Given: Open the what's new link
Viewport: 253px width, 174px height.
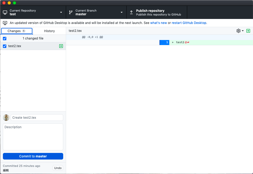Looking at the screenshot, I should [158, 23].
